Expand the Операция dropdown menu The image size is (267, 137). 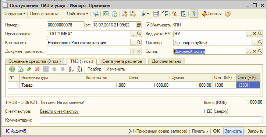[x=14, y=14]
